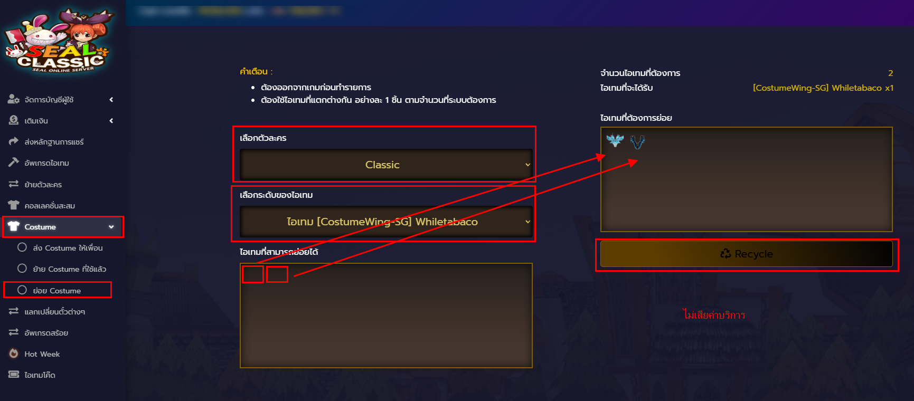Click the first empty recyclable item slot

point(253,274)
